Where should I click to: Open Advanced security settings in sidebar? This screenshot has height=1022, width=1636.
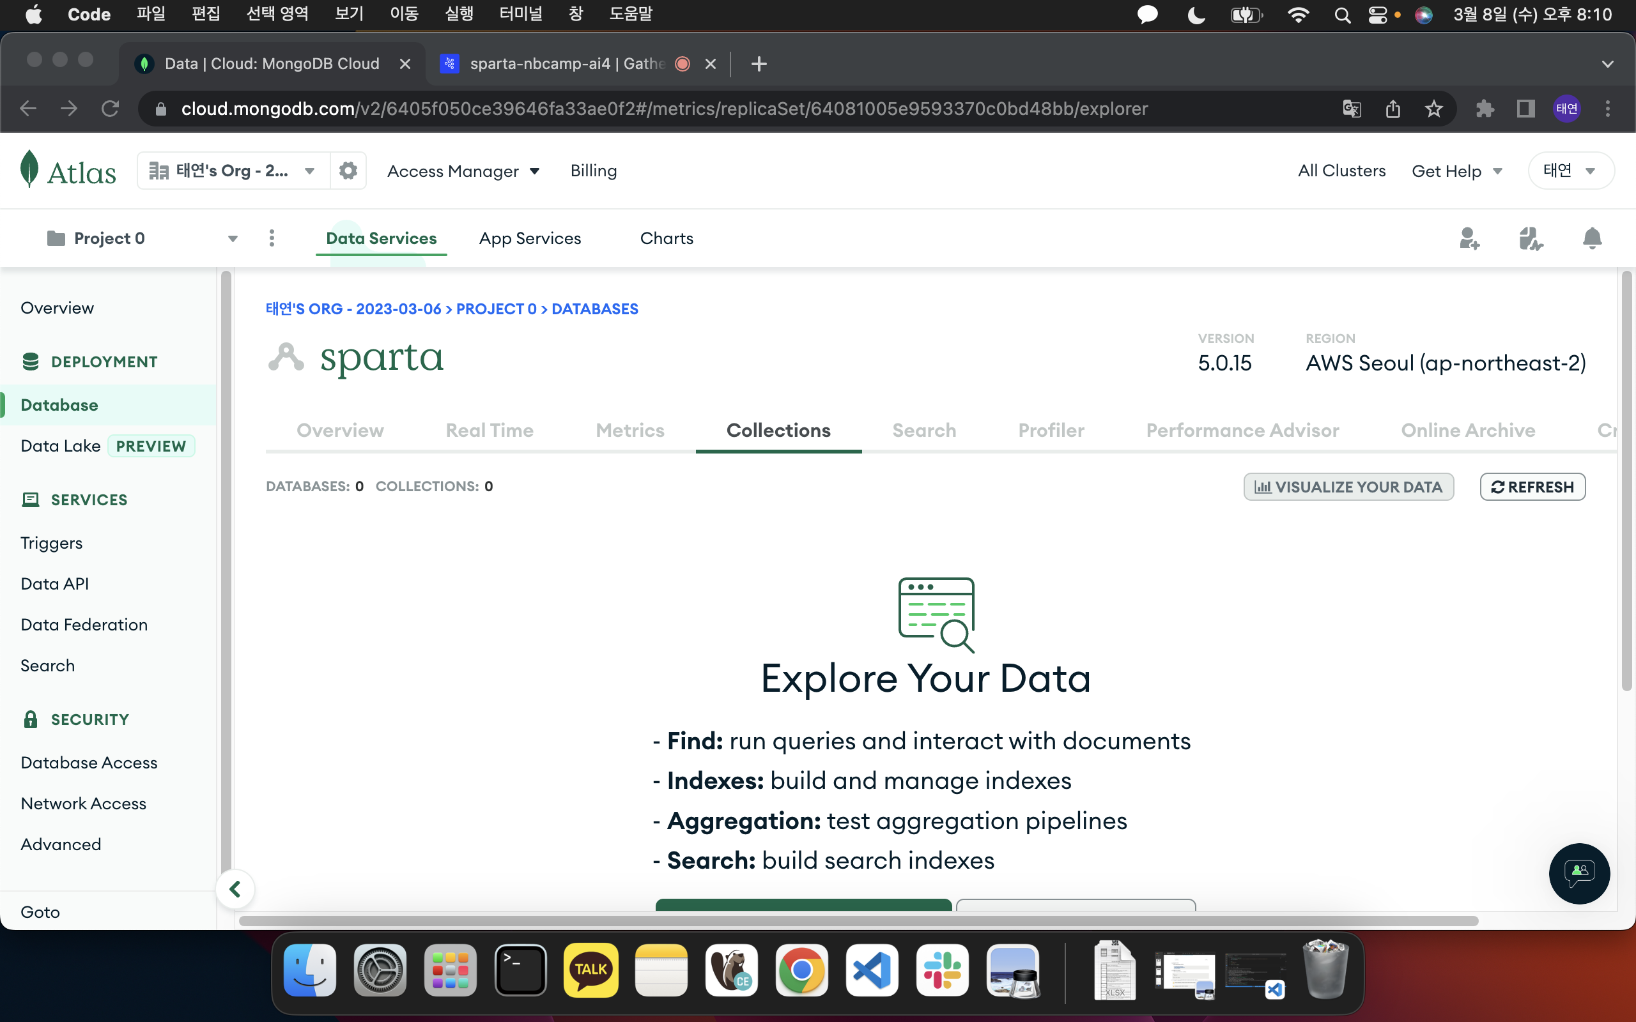[61, 844]
